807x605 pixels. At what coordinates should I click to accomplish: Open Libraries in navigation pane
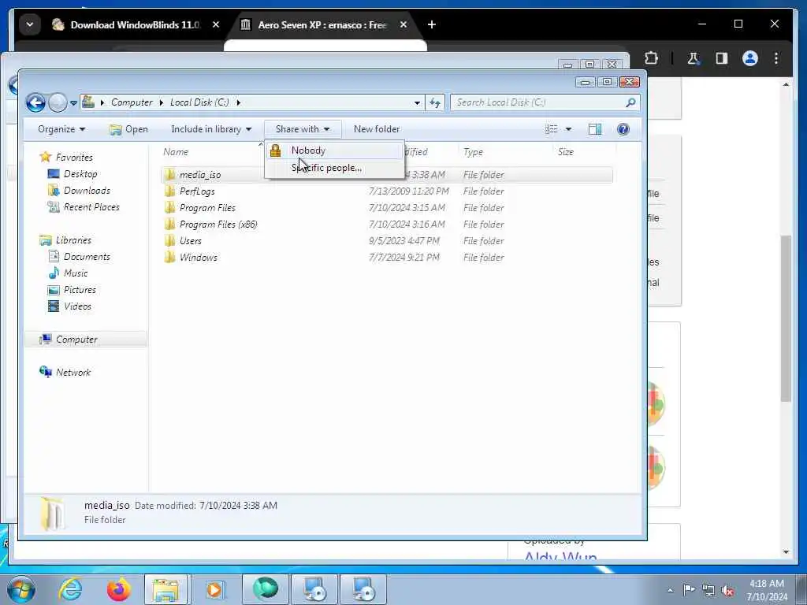(x=73, y=240)
